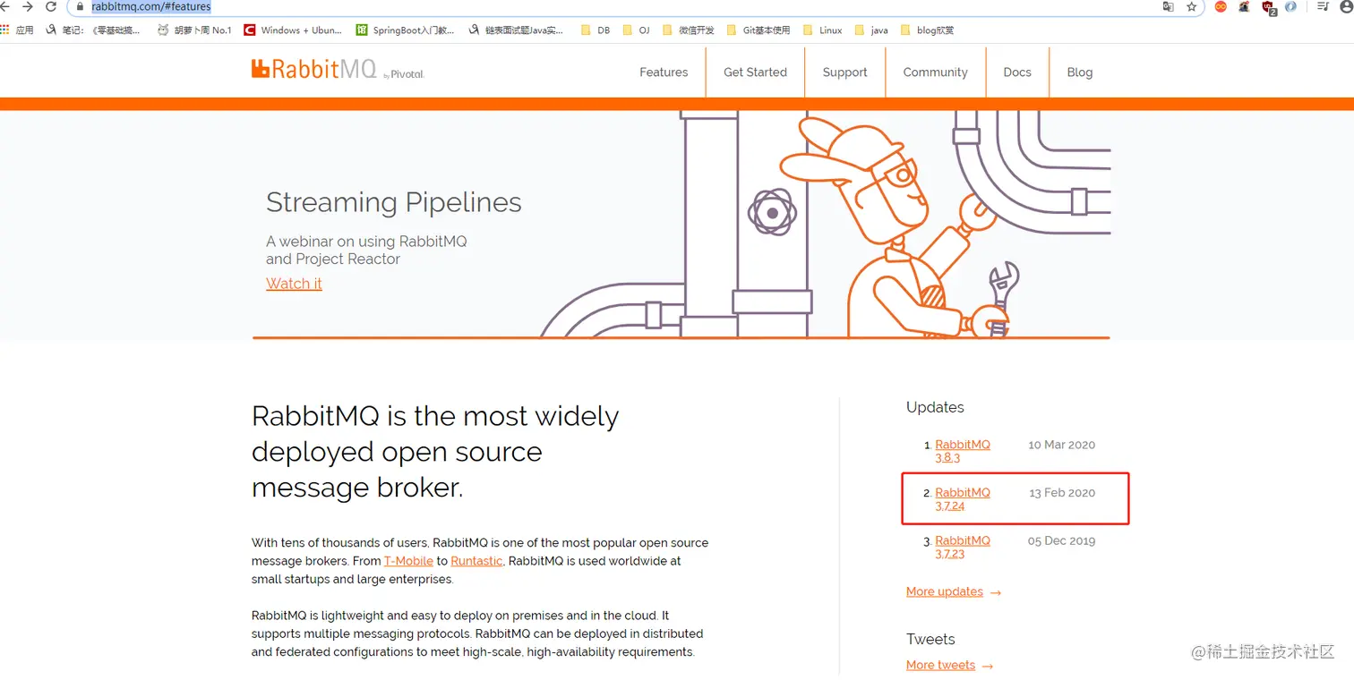The image size is (1354, 680).
Task: Select the Tweets heading
Action: tap(930, 639)
